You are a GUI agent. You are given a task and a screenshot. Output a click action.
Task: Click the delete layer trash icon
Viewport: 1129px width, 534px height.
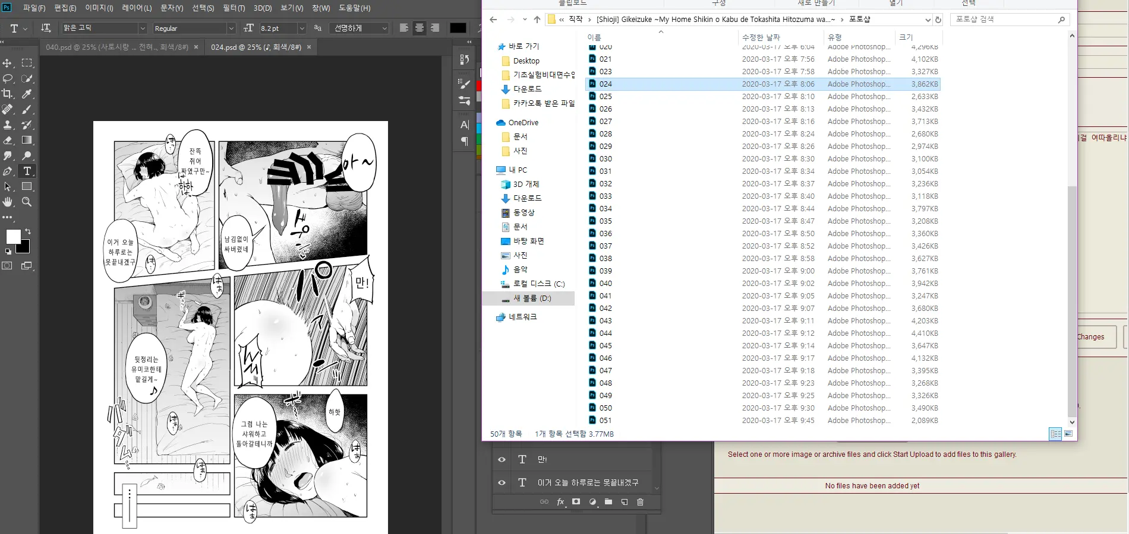tap(640, 502)
